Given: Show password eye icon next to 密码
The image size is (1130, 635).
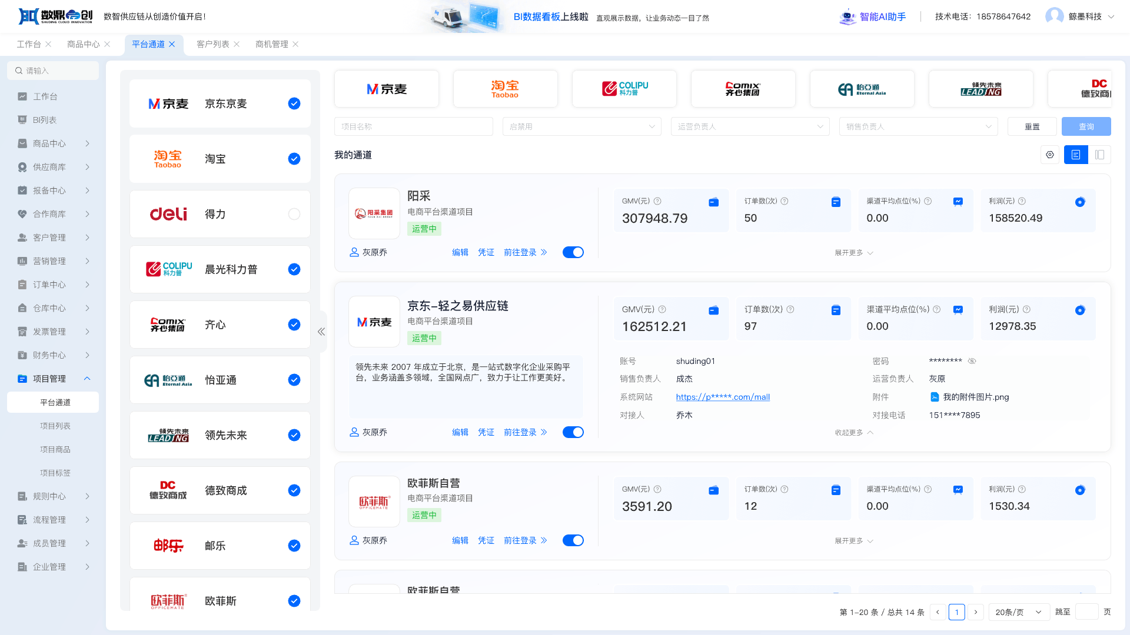Looking at the screenshot, I should (972, 361).
